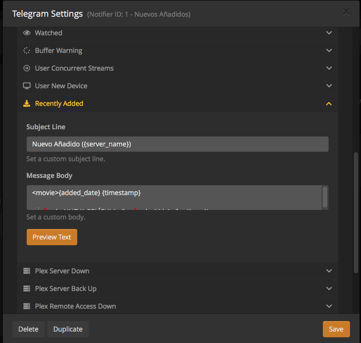Click the eye icon beside Watched

coord(27,33)
